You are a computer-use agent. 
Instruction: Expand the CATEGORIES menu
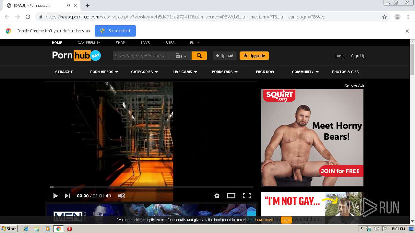(144, 72)
